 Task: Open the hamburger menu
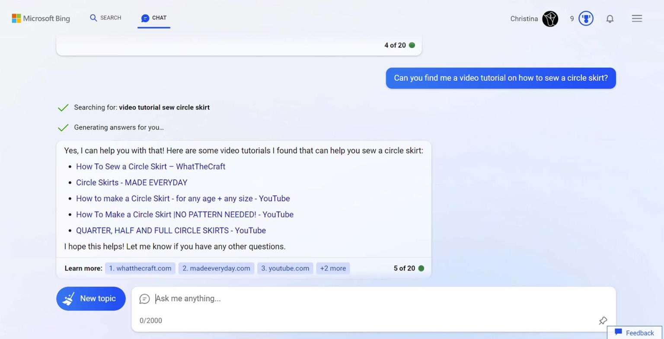coord(636,19)
